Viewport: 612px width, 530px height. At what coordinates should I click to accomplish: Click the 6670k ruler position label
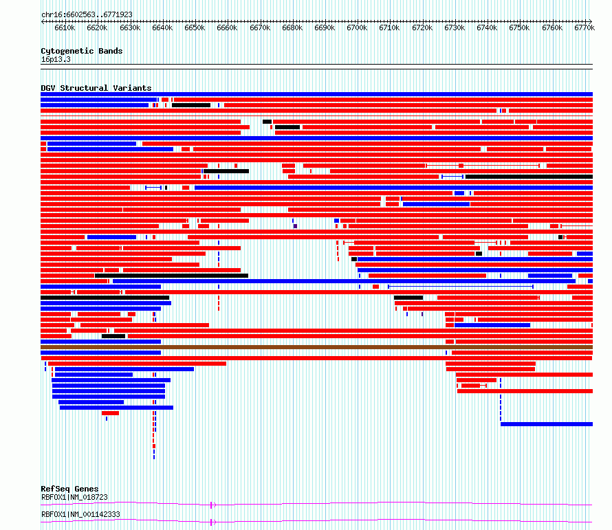pos(259,27)
